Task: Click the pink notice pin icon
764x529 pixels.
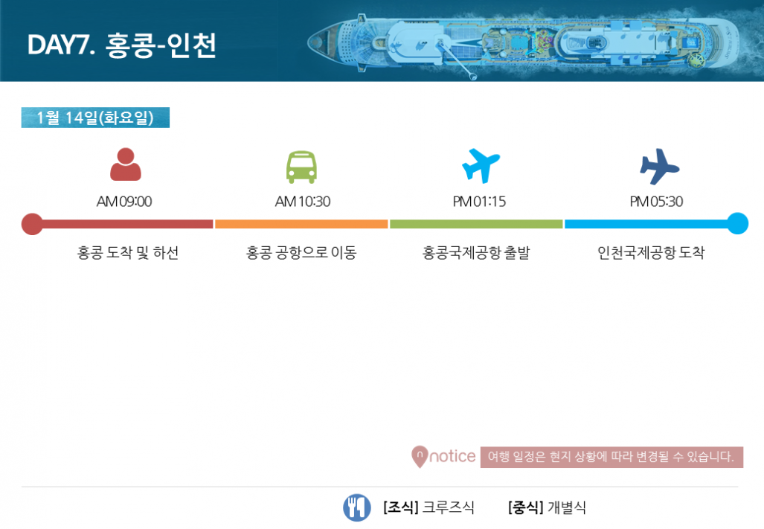Action: 420,457
